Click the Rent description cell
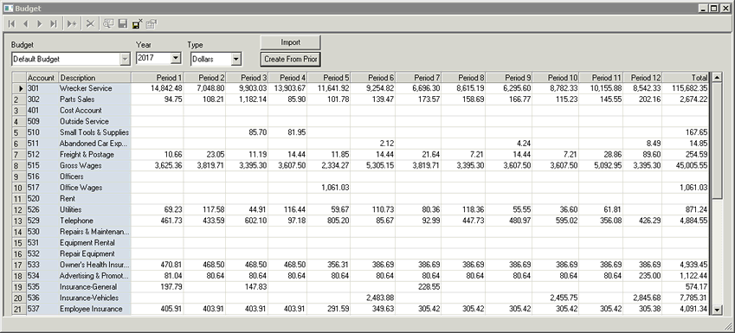Screen dimensions: 735x333 [94, 199]
